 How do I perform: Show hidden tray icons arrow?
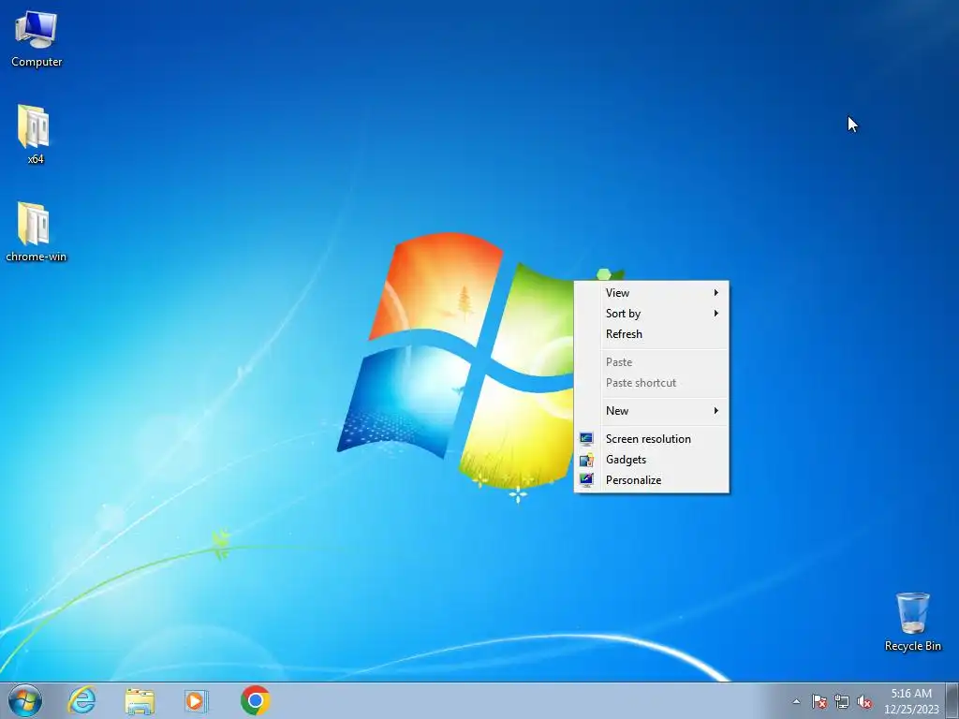coord(796,701)
